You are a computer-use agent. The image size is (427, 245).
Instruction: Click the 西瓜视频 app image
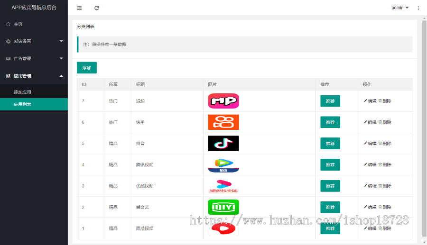click(223, 228)
